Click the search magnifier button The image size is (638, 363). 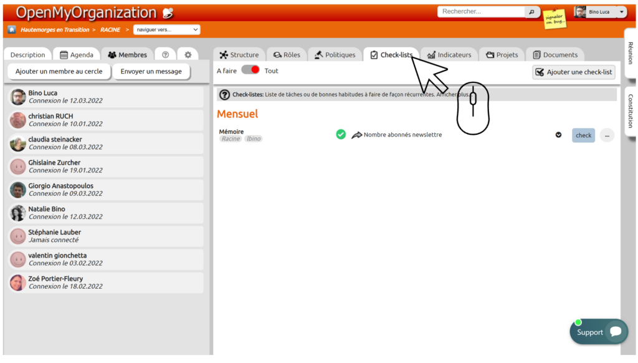[532, 12]
